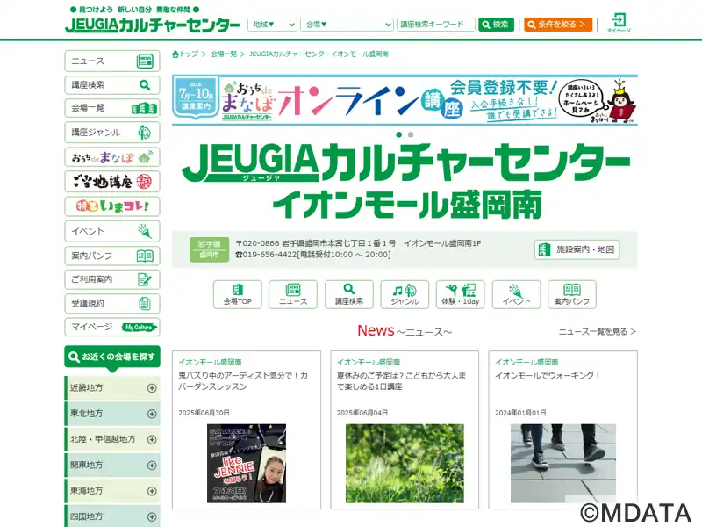Click the orange 条件を絞る button
Viewport: 702px width, 527px height.
click(558, 25)
